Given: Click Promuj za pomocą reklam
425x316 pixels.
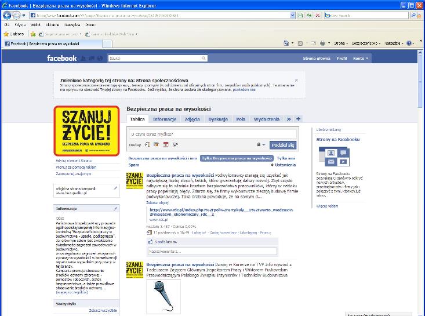Looking at the screenshot, I should coord(76,167).
